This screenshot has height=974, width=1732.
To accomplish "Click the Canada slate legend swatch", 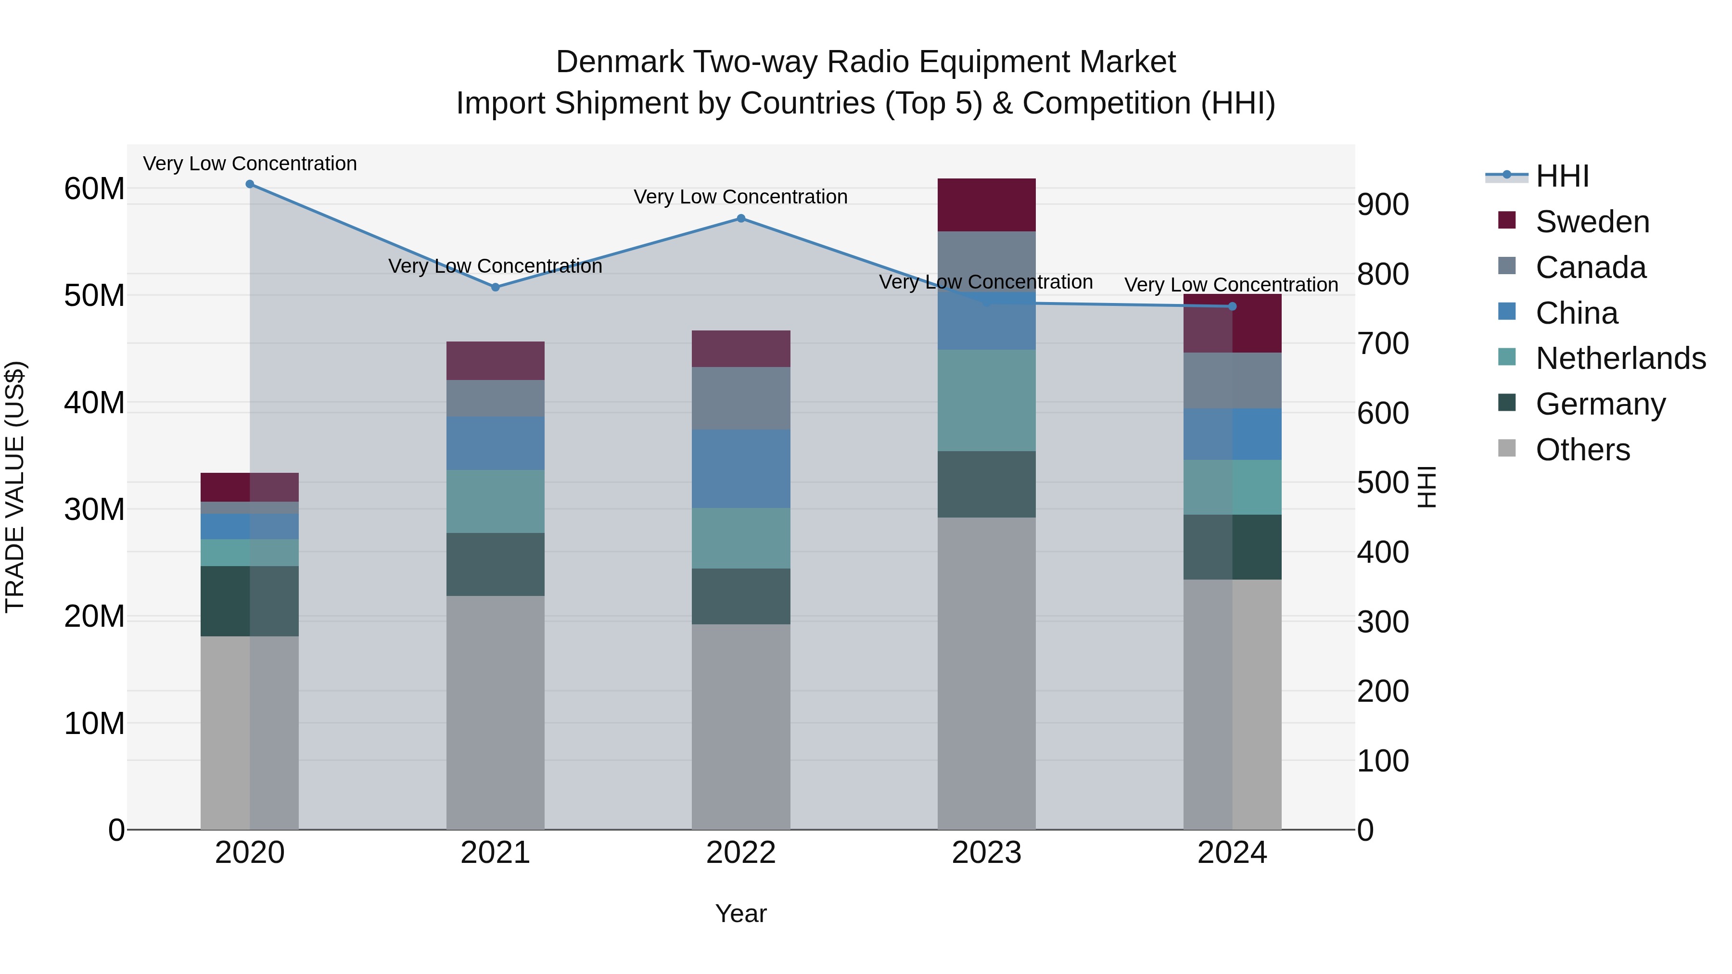I will (1507, 266).
